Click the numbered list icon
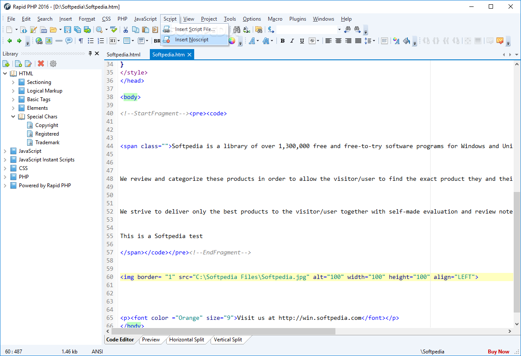Screen dimensions: 521x356 coord(101,41)
